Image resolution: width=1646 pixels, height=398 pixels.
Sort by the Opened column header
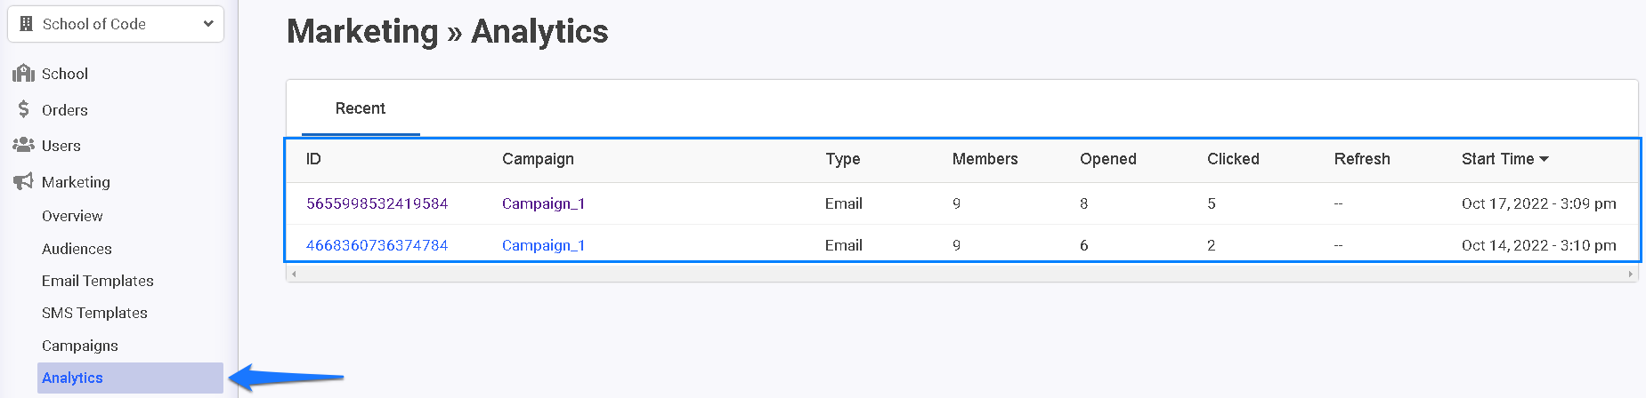point(1107,159)
